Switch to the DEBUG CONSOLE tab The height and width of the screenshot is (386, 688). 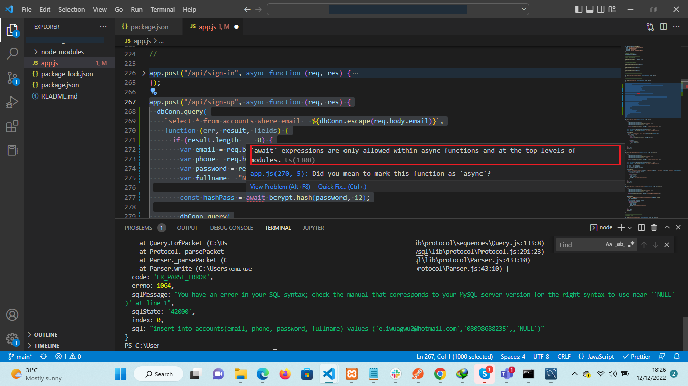[231, 228]
